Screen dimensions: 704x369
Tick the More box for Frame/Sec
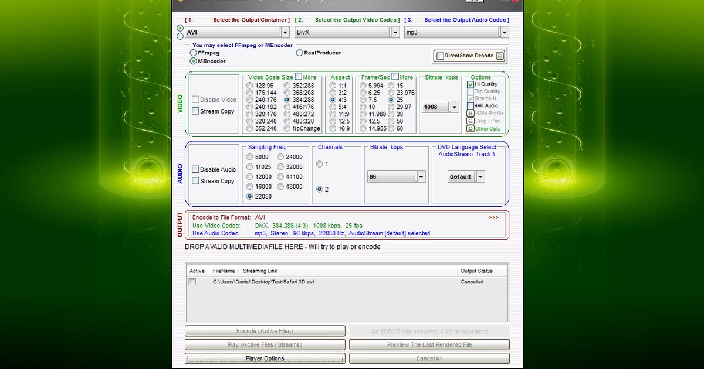pos(395,77)
